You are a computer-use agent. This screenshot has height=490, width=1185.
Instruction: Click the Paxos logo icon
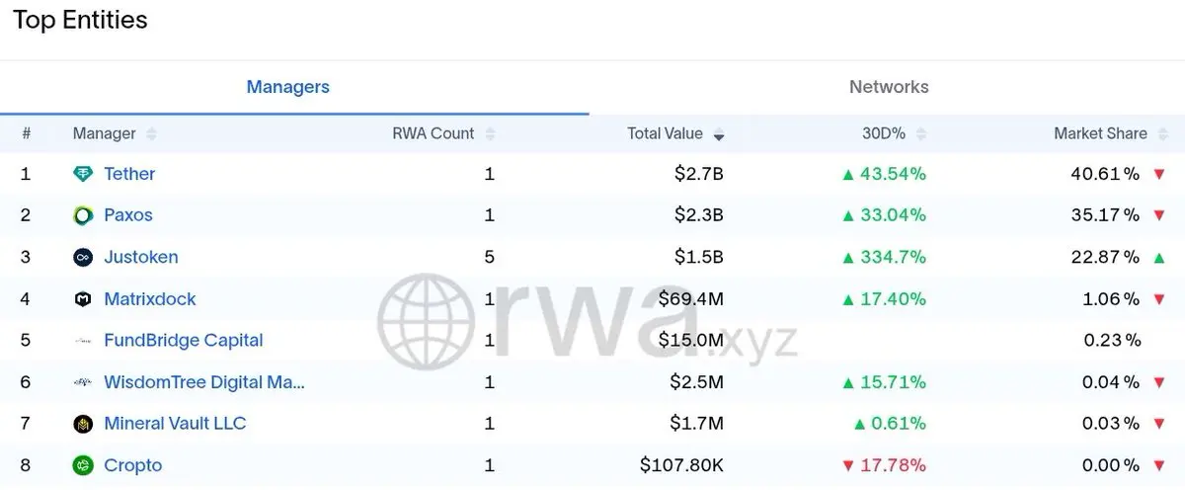coord(83,215)
